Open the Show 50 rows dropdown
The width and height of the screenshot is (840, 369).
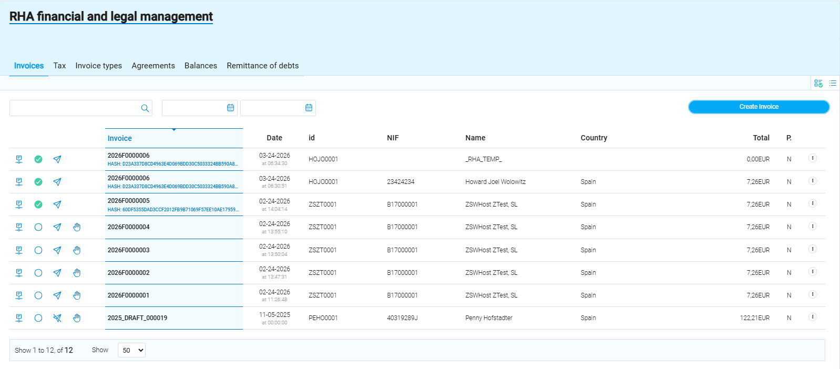131,350
